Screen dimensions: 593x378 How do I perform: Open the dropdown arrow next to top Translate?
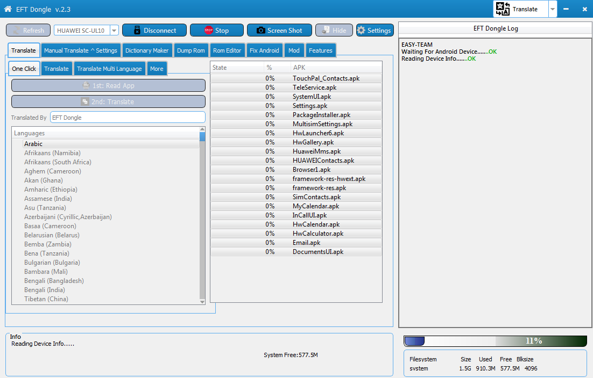click(553, 9)
